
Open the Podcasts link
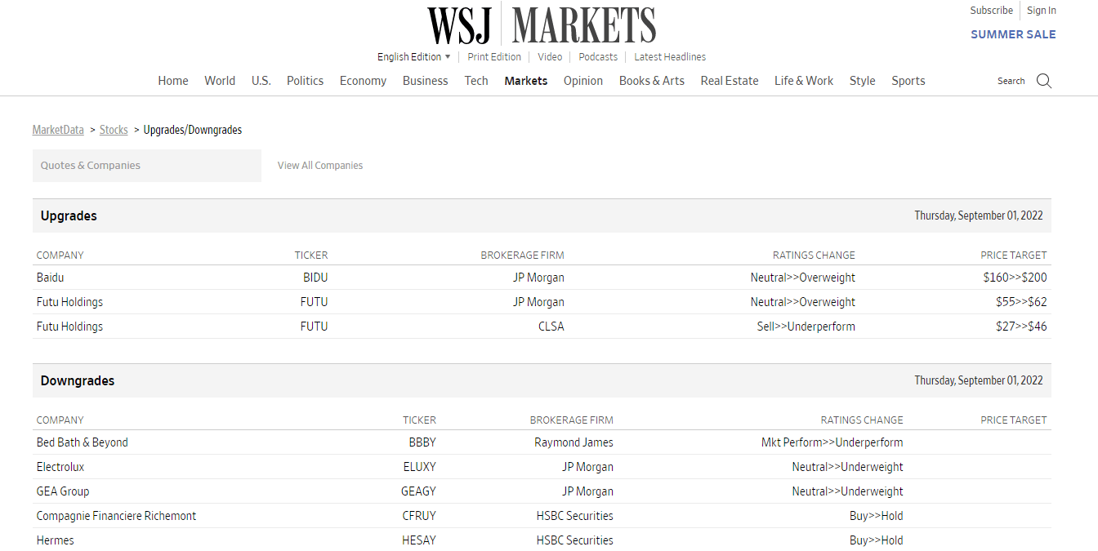pos(598,57)
